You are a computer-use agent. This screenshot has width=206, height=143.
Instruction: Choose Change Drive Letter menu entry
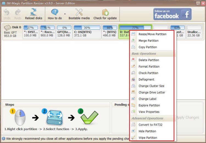pyautogui.click(x=152, y=92)
